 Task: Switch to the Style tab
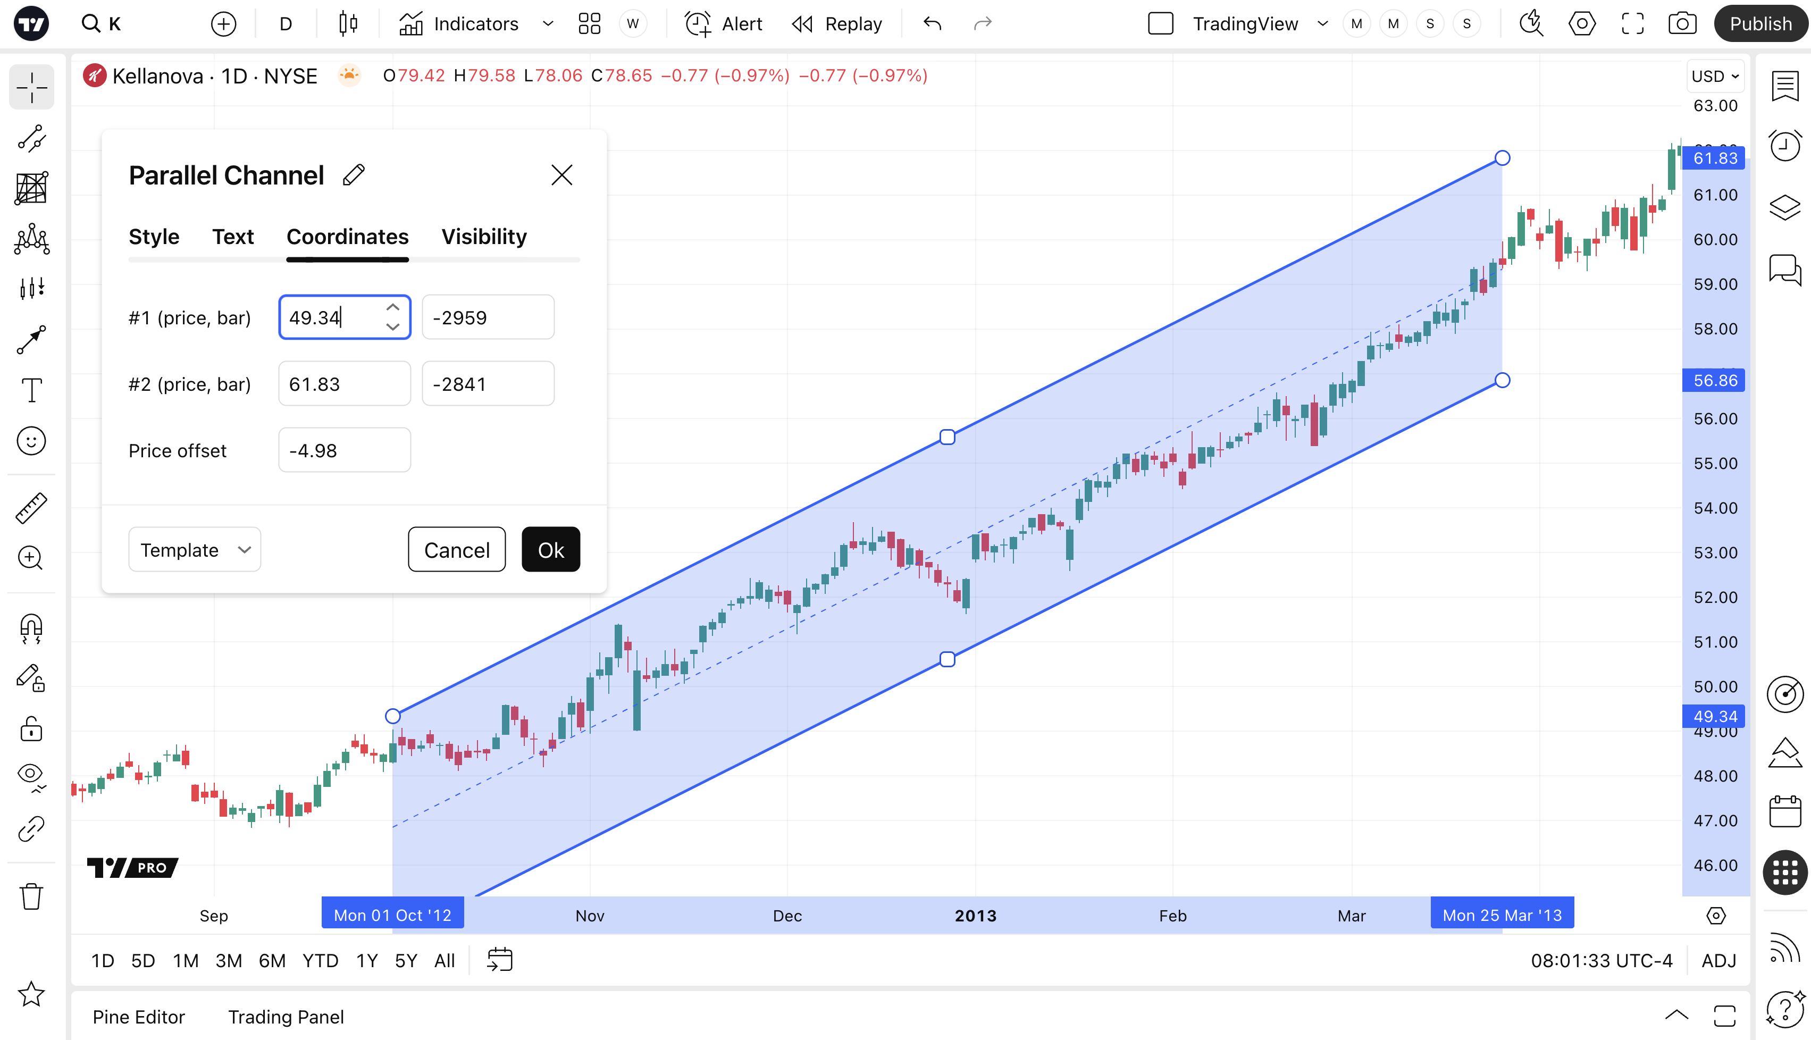154,237
